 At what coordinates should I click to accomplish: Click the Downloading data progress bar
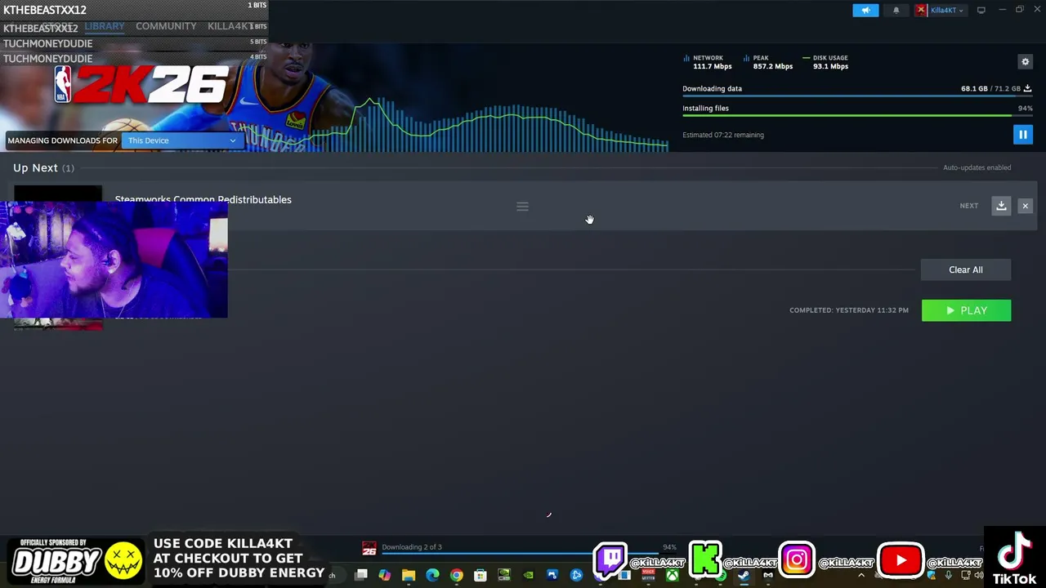point(857,96)
